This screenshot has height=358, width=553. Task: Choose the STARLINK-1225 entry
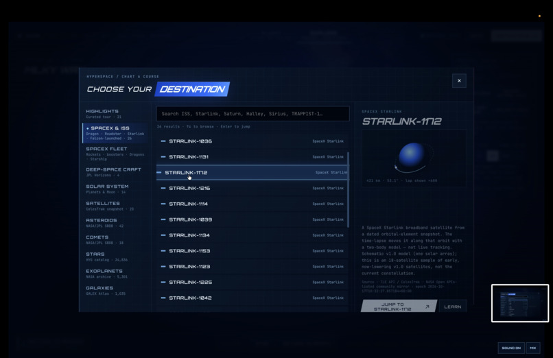point(252,283)
